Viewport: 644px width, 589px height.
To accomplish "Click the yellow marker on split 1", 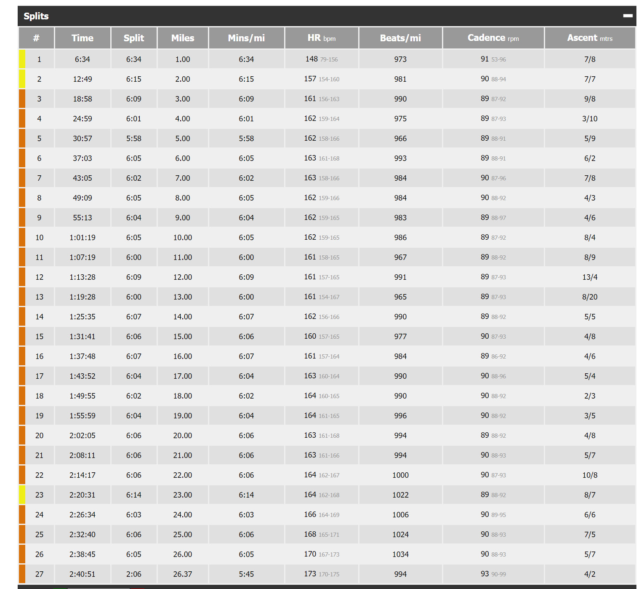I will 22,59.
